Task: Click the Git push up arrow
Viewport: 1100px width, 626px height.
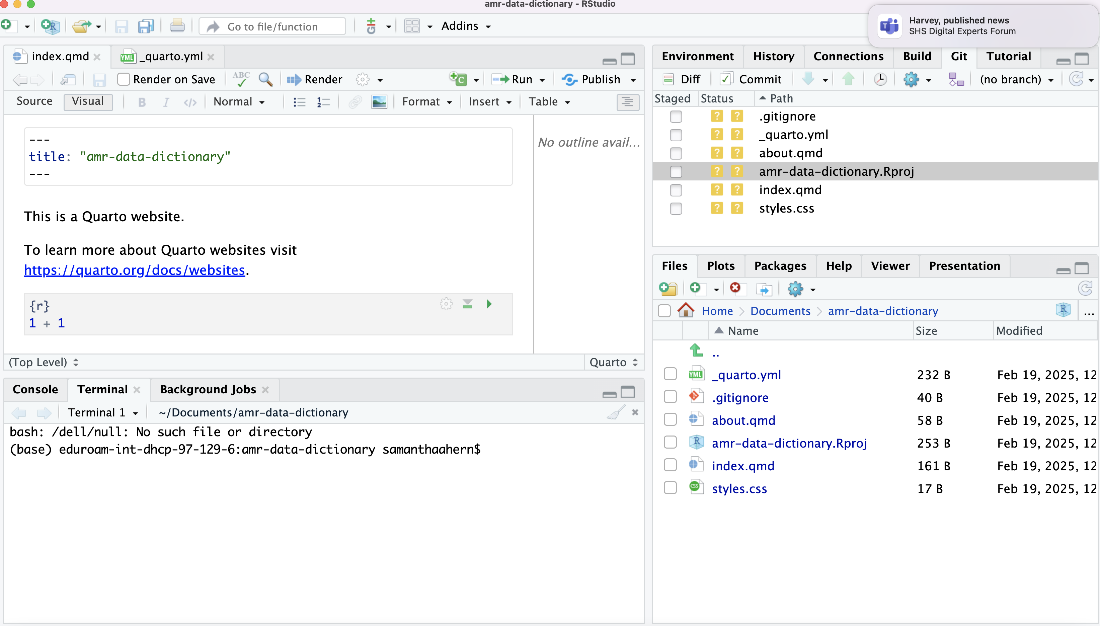Action: [x=848, y=79]
